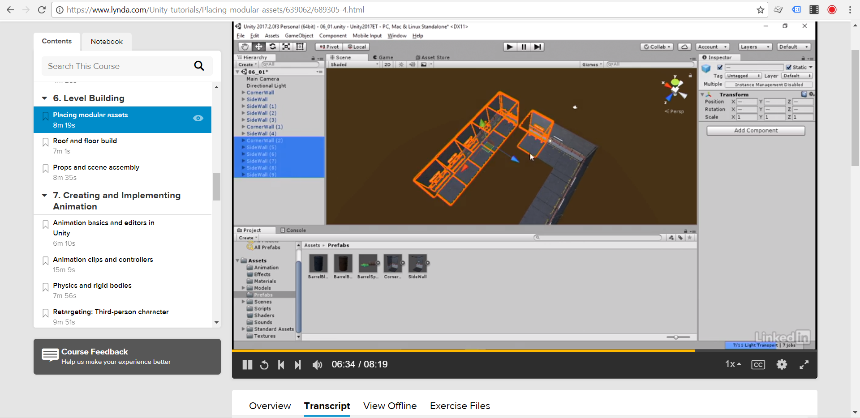Click the Unity cloud services icon
860x418 pixels.
coord(684,47)
